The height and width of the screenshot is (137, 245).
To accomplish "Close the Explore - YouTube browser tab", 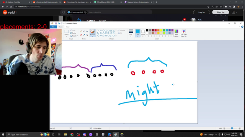I will coord(29,2).
